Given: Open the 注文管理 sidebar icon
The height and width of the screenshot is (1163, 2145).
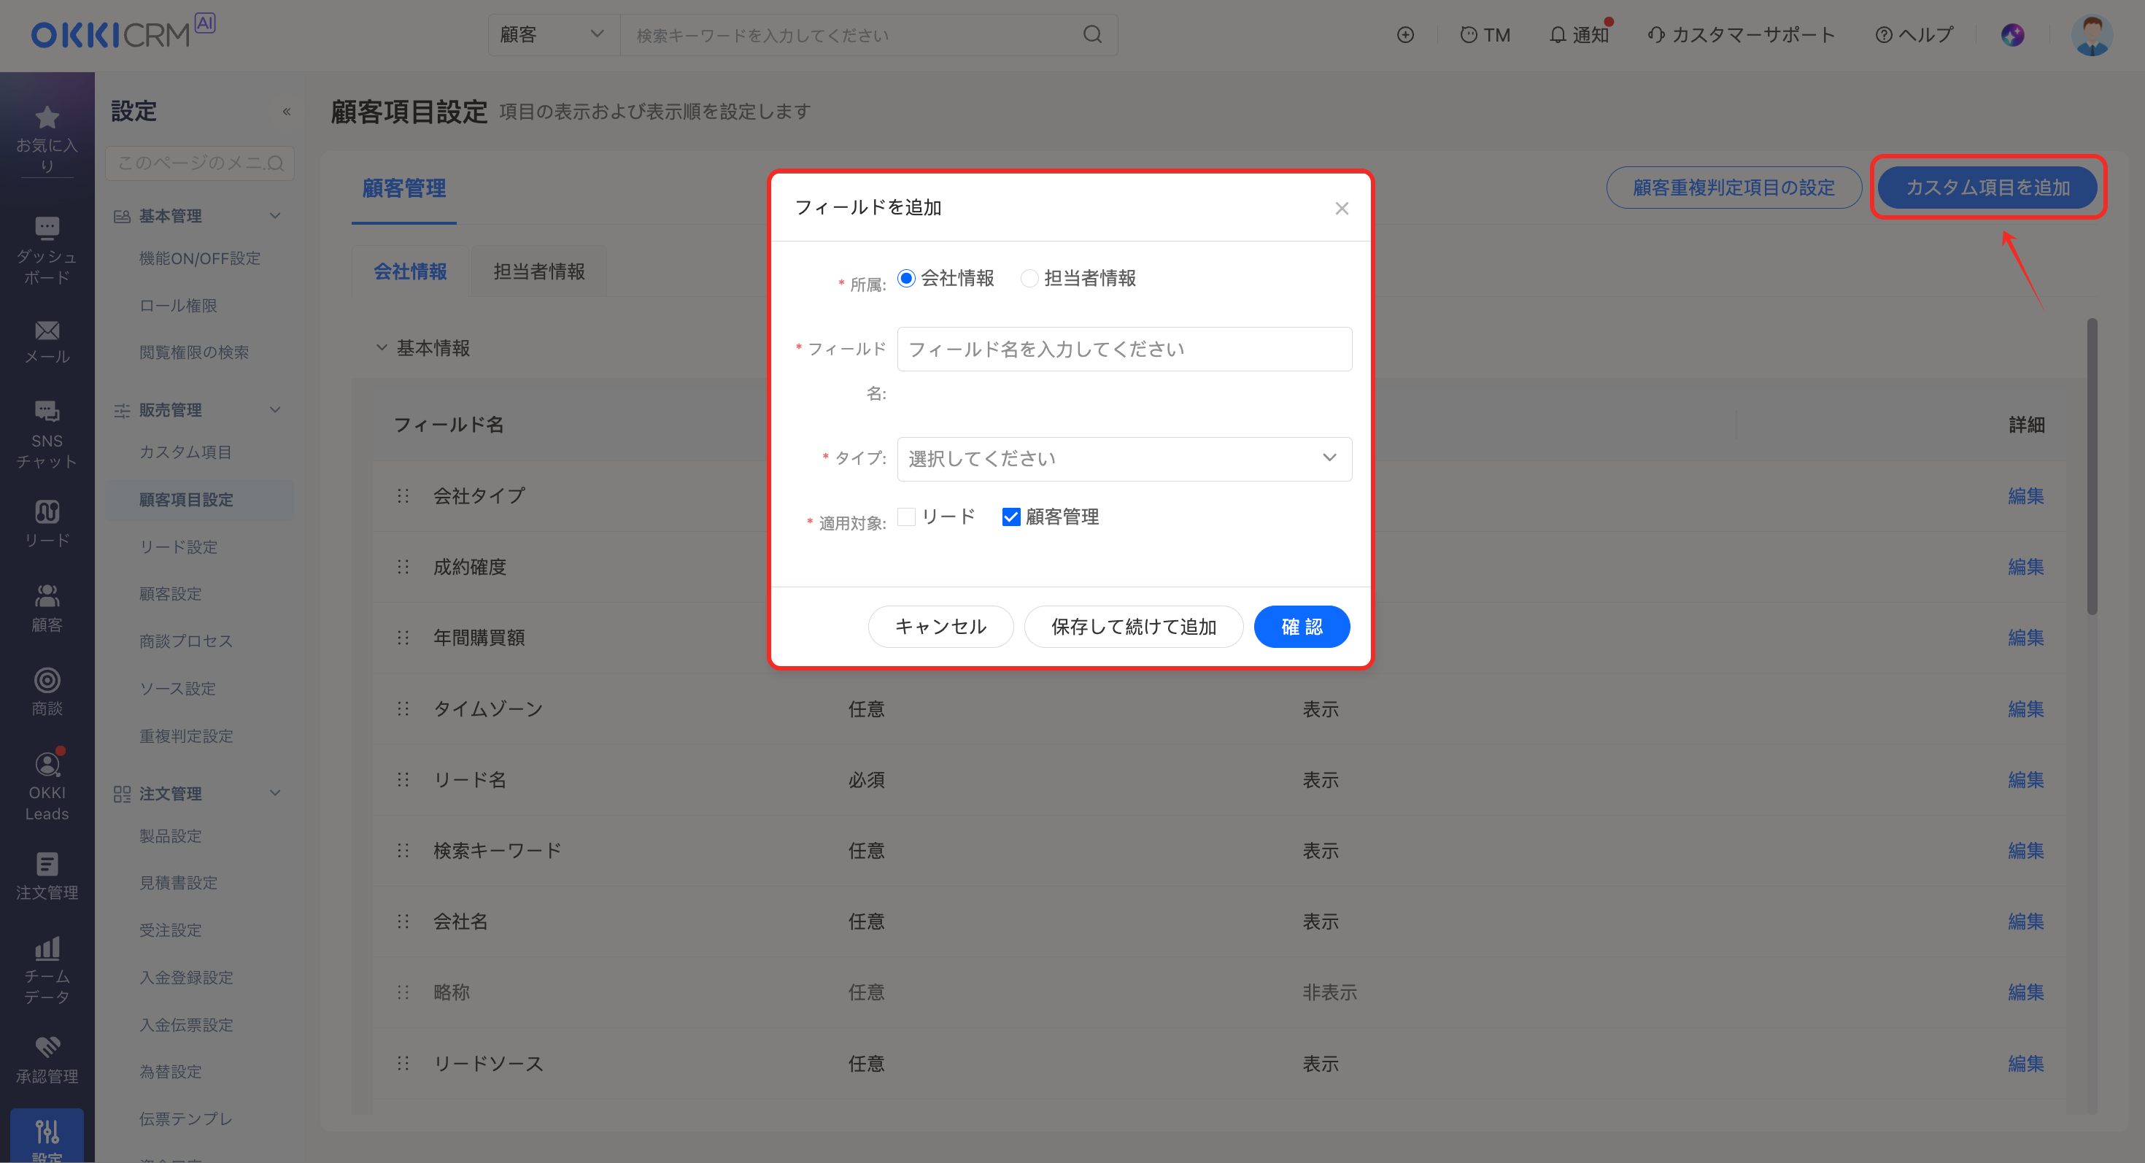Looking at the screenshot, I should (x=47, y=864).
